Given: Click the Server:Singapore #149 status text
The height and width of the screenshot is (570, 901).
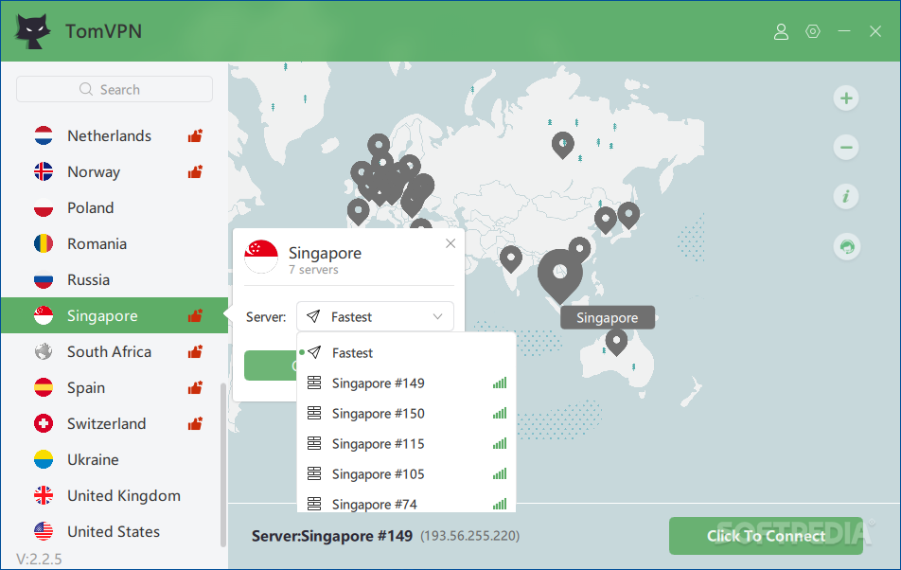Looking at the screenshot, I should pyautogui.click(x=332, y=536).
